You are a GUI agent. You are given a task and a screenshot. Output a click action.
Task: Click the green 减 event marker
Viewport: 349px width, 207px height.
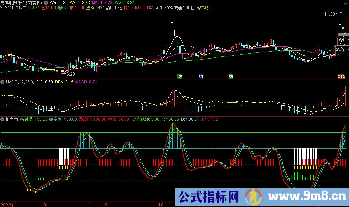click(231, 77)
